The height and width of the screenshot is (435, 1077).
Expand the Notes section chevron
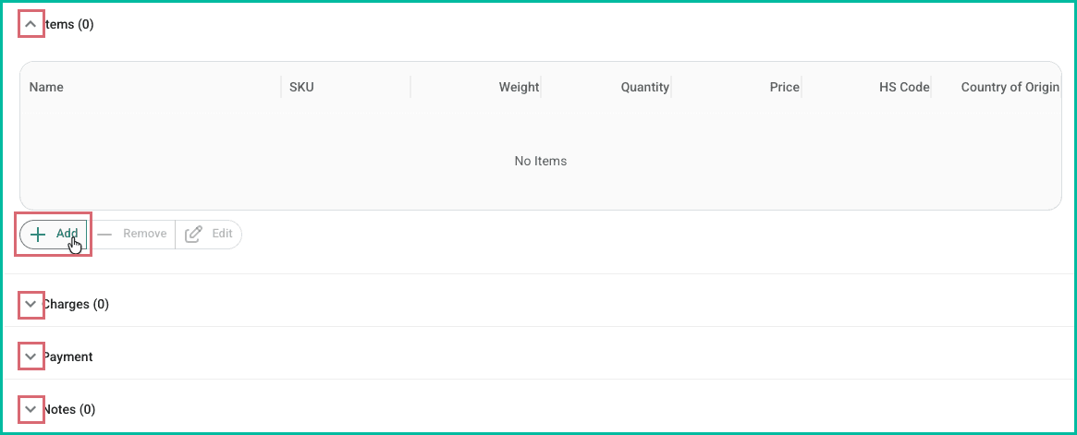31,409
